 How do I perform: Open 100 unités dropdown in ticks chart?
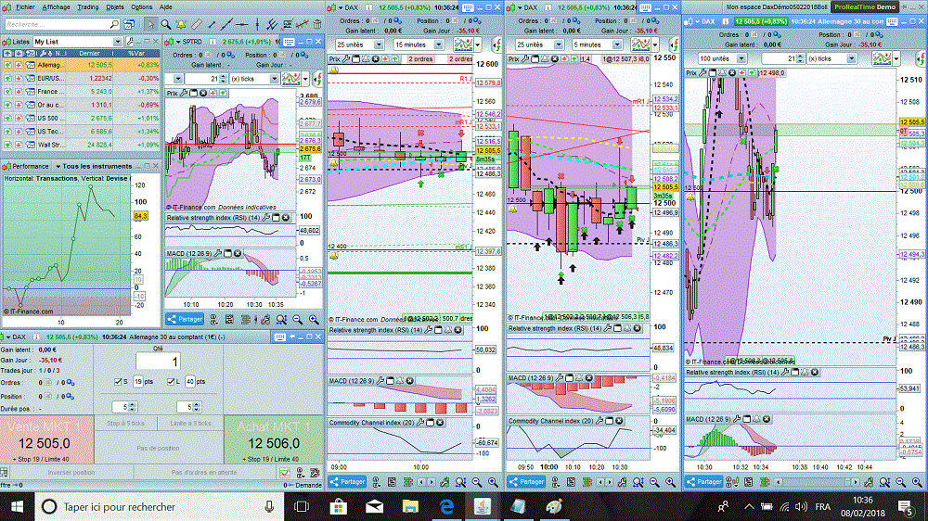[x=741, y=58]
